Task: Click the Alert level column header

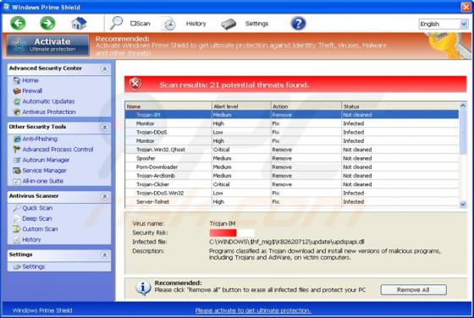Action: click(x=241, y=107)
